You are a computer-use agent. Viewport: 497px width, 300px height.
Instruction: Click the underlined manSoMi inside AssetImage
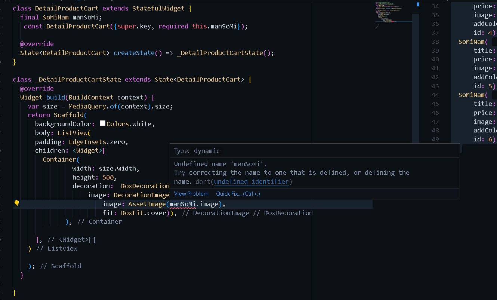(x=183, y=204)
